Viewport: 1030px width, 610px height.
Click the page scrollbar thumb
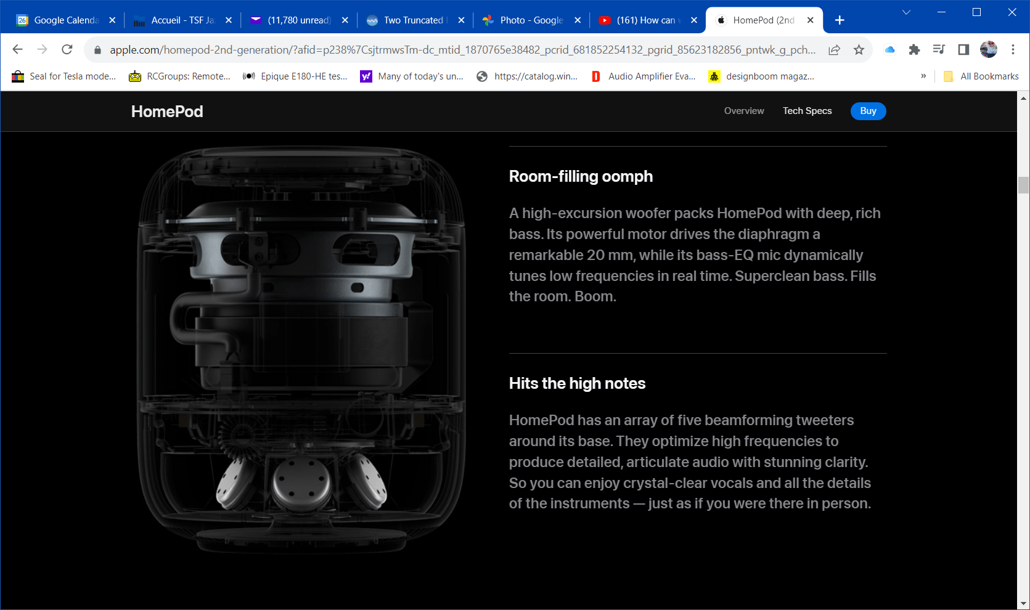pyautogui.click(x=1023, y=185)
